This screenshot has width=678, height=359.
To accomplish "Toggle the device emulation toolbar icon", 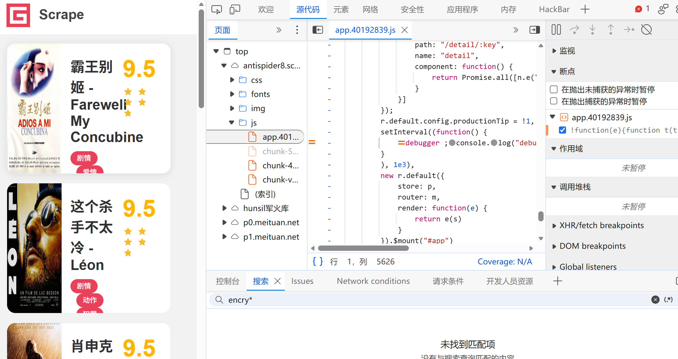I will point(235,9).
